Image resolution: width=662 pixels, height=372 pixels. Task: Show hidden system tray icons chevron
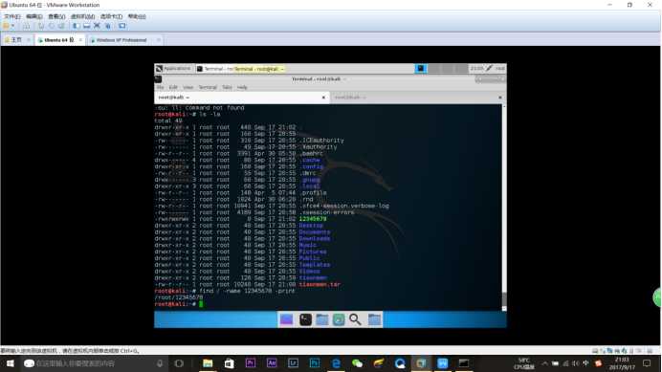pos(544,363)
